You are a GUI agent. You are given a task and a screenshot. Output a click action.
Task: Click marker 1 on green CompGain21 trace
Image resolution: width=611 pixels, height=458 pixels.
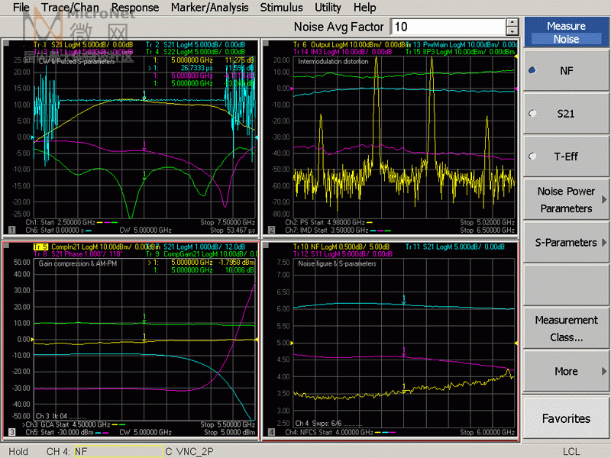pos(144,319)
